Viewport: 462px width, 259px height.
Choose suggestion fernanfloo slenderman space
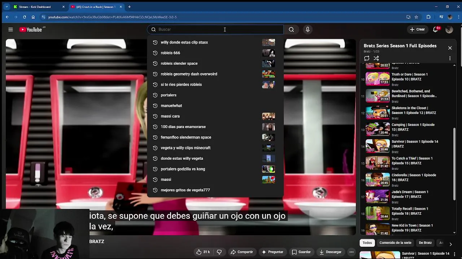point(215,137)
